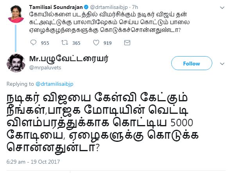240x173 pixels.
Task: Click the Mr.பழுவேட்டரையர் display name
Action: 68,59
